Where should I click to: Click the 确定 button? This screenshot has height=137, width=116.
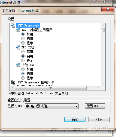pyautogui.click(x=75, y=119)
